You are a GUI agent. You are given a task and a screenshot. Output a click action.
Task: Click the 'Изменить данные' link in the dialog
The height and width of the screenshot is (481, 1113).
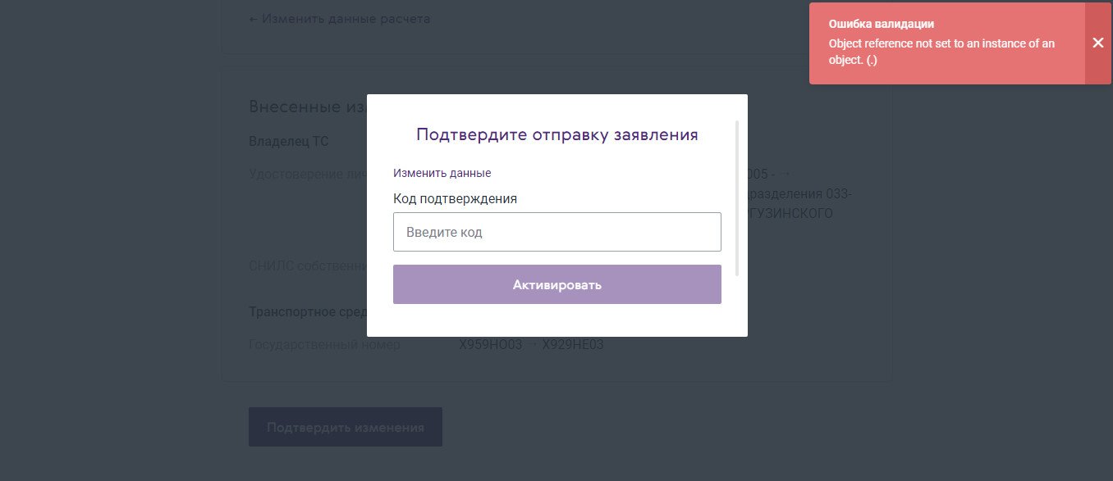[442, 174]
